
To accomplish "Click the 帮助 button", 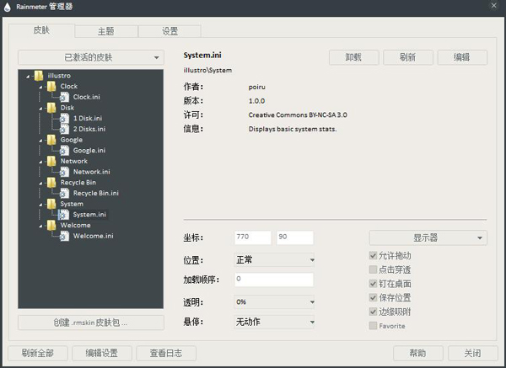I will pyautogui.click(x=418, y=353).
